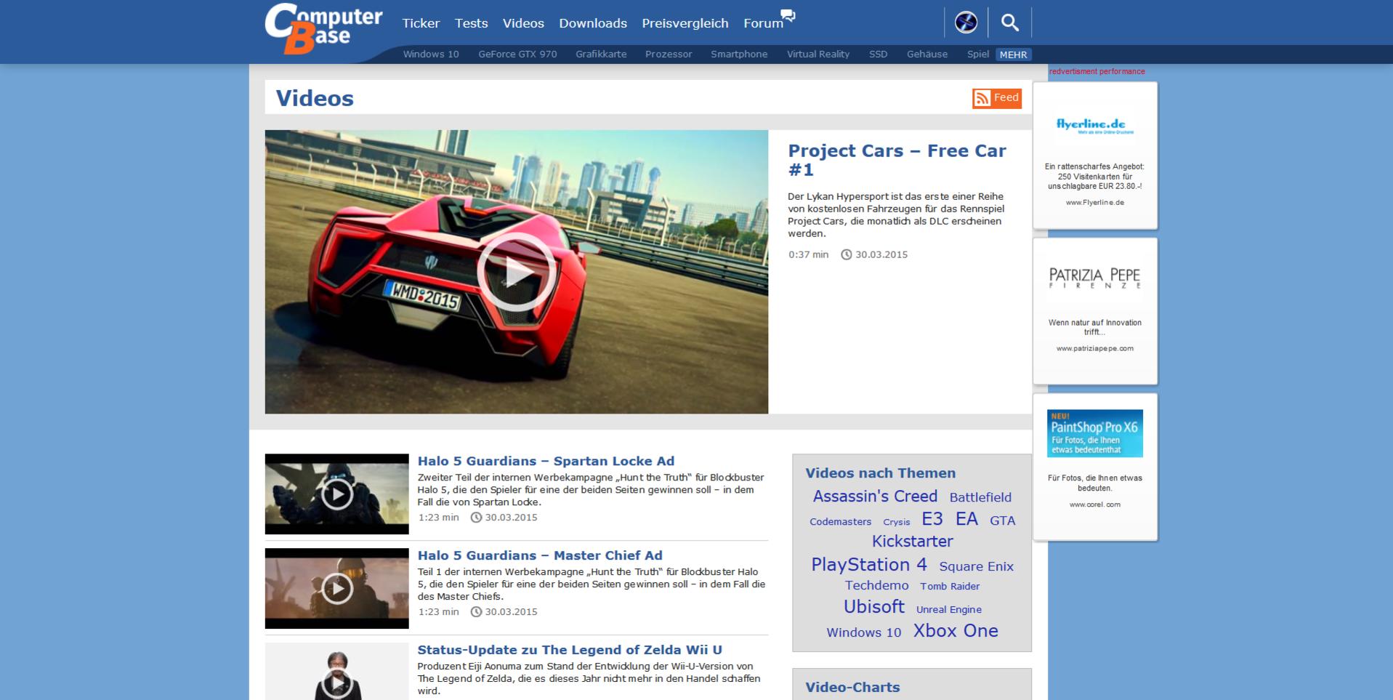Filter videos by Crysis tag

coord(896,522)
